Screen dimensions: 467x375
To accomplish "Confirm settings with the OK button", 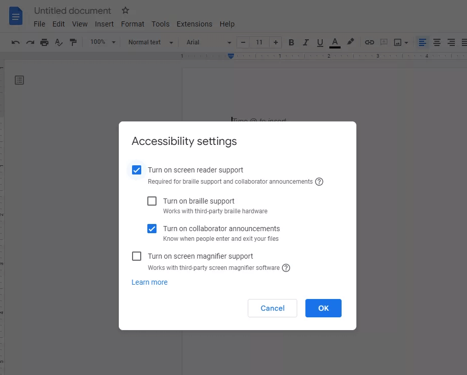I will [323, 308].
